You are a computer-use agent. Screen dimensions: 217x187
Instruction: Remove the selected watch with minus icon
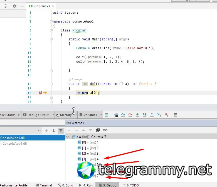(76, 130)
